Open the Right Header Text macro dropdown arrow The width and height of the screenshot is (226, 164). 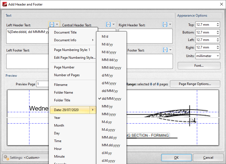(x=170, y=24)
